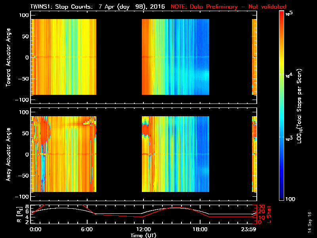Click the 0:00 time axis label
This screenshot has height=238, width=317.
tap(35, 229)
